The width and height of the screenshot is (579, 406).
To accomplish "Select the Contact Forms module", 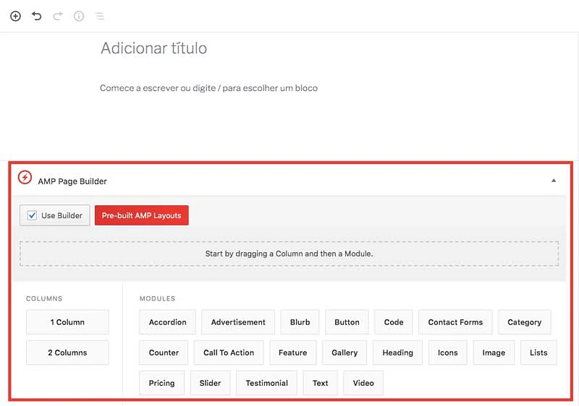I will [x=455, y=322].
